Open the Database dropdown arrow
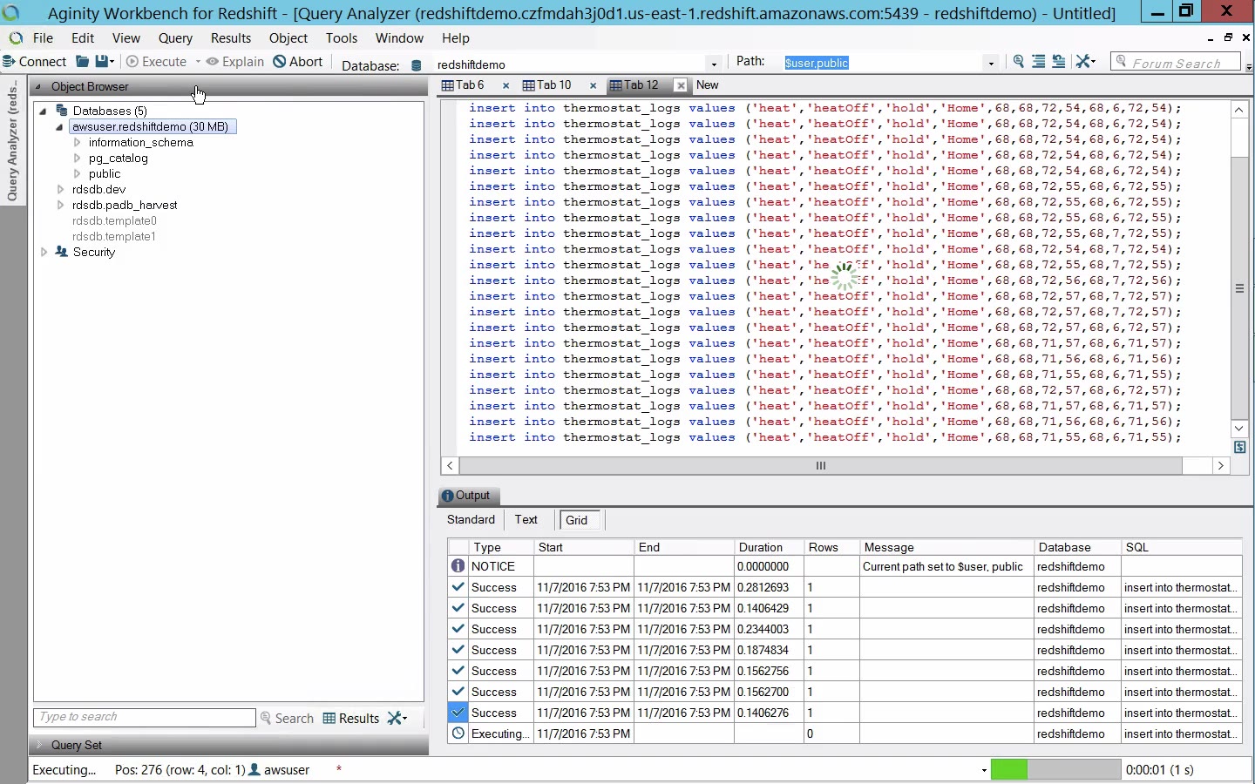Image resolution: width=1255 pixels, height=784 pixels. pyautogui.click(x=714, y=64)
